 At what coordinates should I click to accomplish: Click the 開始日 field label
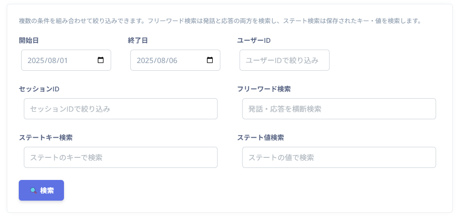coord(29,40)
